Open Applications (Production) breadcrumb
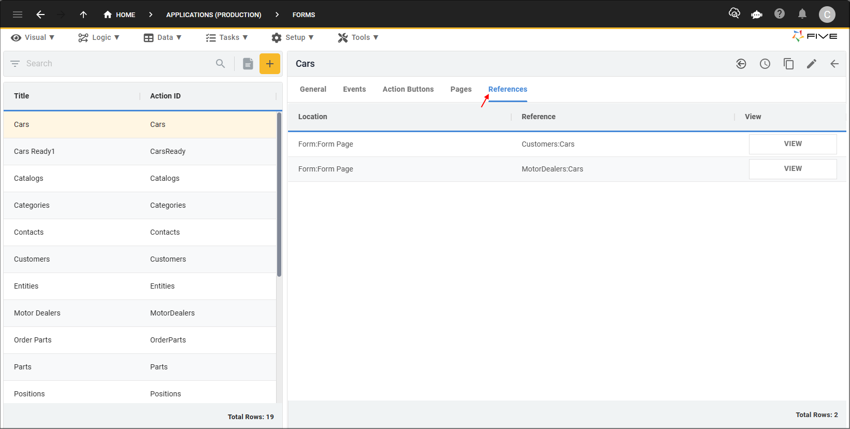Screen dimensions: 850x429 [213, 15]
